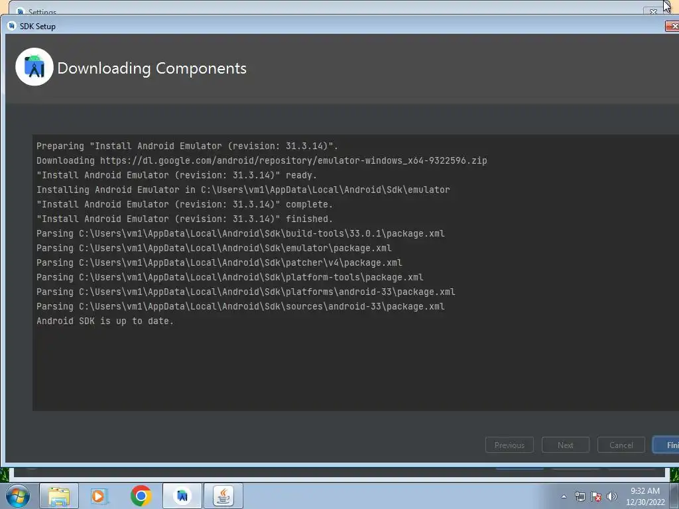Click log line ending with 'complete.'

pyautogui.click(x=184, y=204)
